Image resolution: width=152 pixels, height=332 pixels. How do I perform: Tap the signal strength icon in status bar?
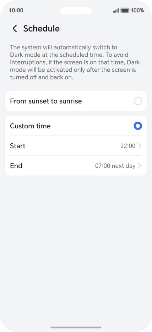[x=116, y=10]
